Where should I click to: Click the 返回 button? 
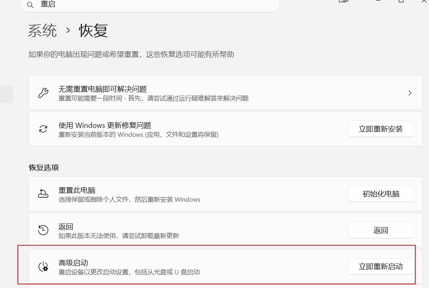(381, 230)
